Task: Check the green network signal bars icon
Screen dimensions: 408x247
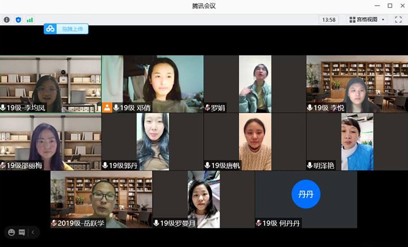Action: pos(30,20)
